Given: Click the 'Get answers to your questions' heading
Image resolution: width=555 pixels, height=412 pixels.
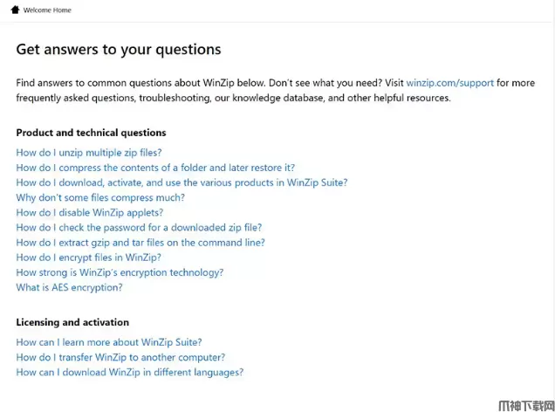Looking at the screenshot, I should [119, 49].
